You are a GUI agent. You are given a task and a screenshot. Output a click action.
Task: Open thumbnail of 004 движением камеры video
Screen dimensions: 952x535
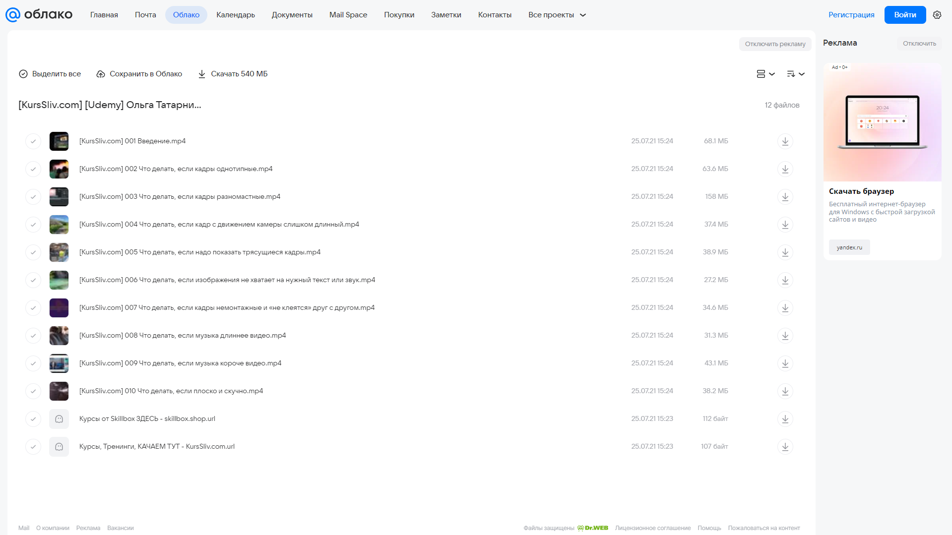pyautogui.click(x=59, y=225)
